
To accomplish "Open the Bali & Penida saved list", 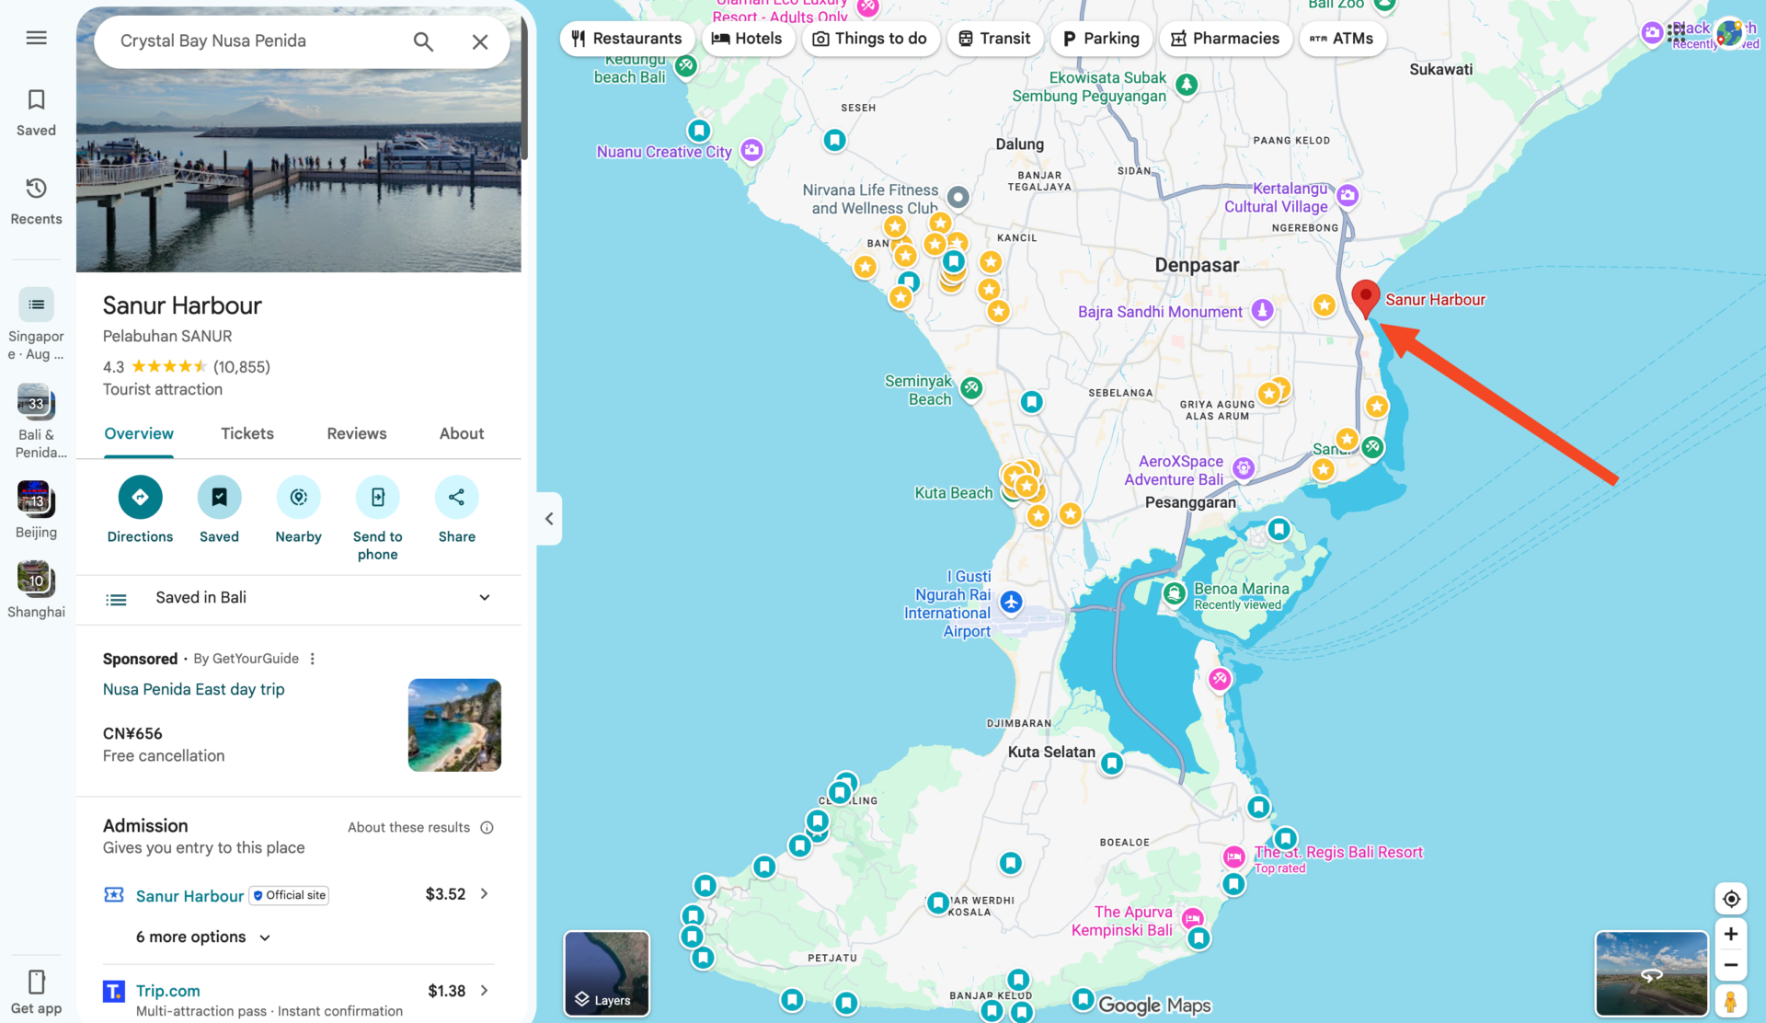I will click(36, 421).
